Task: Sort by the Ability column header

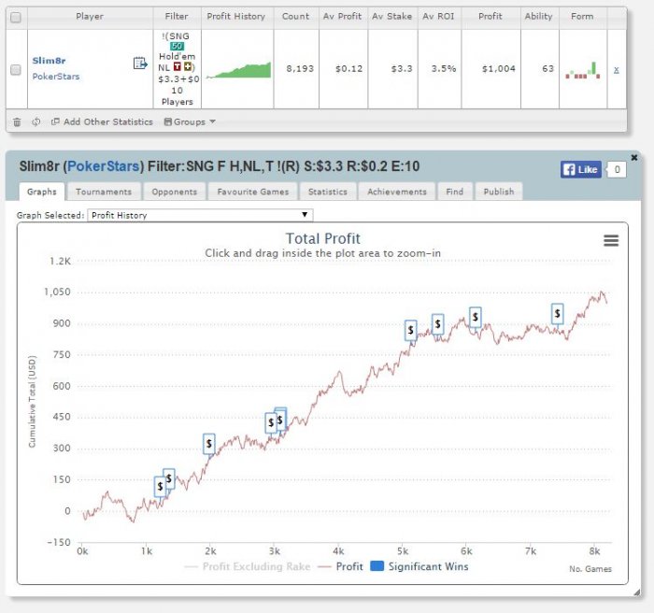Action: pos(538,16)
